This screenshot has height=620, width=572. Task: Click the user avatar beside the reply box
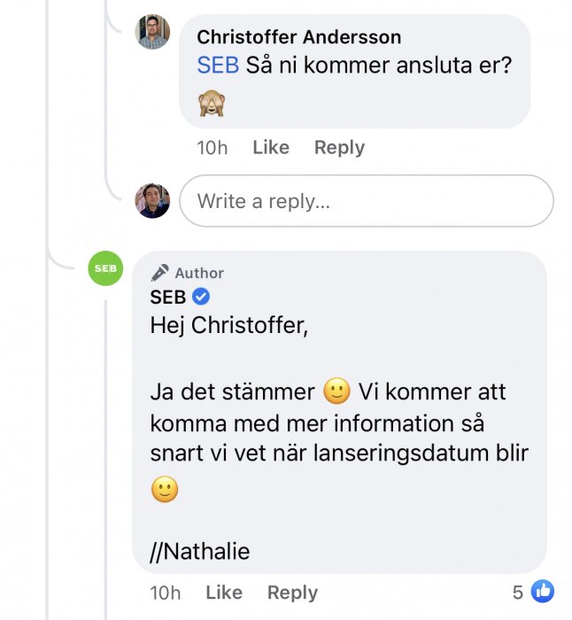tap(152, 201)
